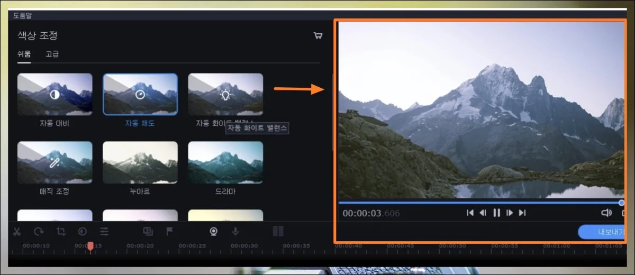
Task: Click the picture-in-picture overlay icon
Action: click(148, 231)
